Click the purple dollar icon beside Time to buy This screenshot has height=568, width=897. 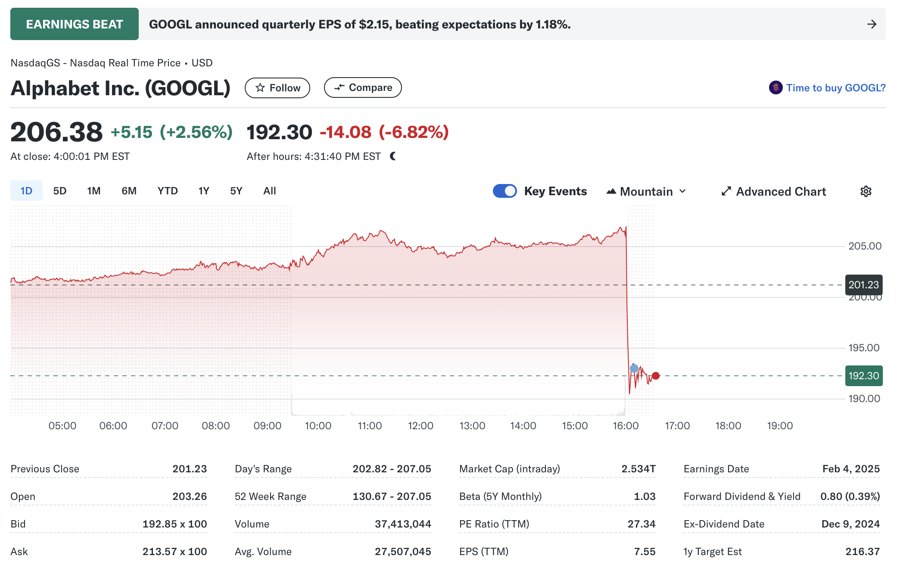776,88
